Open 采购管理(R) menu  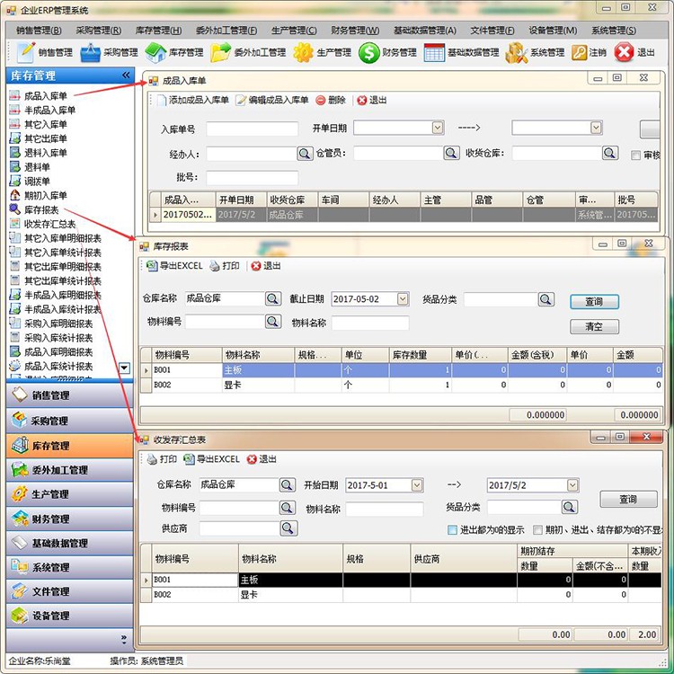click(99, 31)
